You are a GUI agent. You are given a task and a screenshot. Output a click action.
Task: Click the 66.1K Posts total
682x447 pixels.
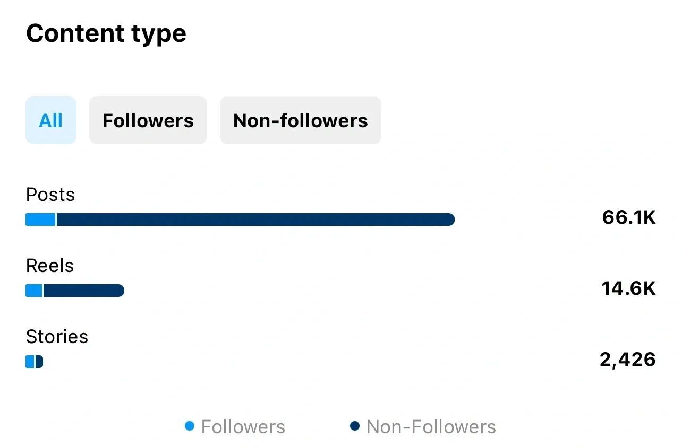(x=629, y=217)
